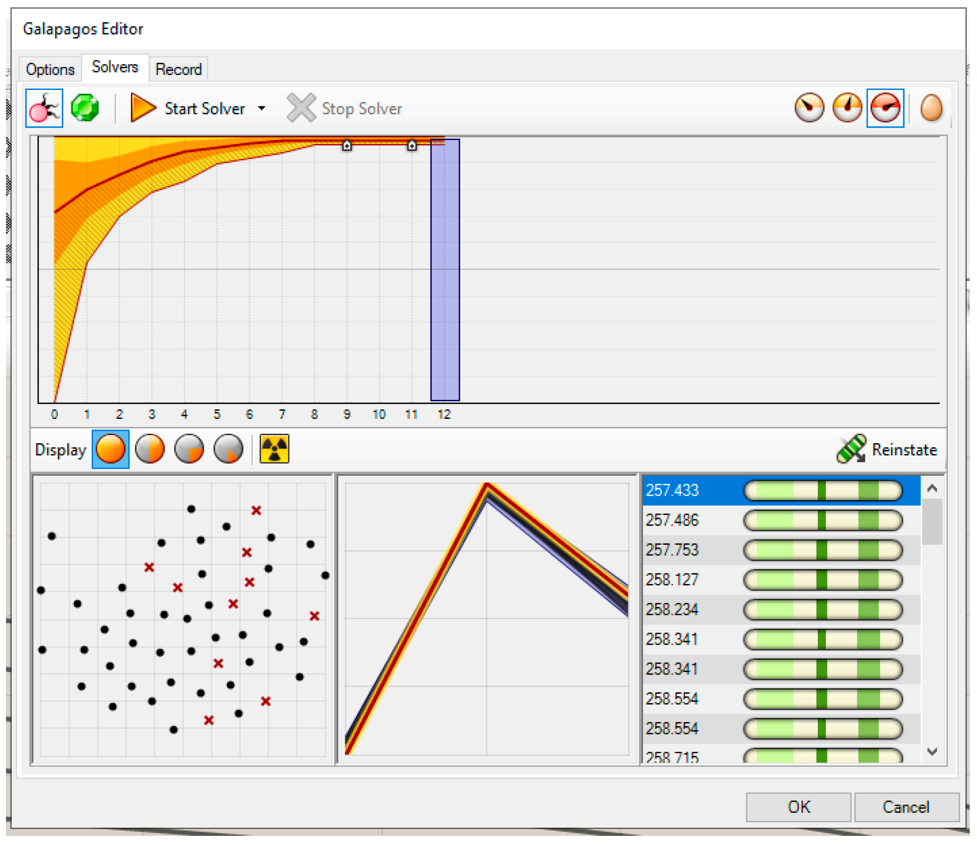This screenshot has width=977, height=844.
Task: Click the radioactive symbol display icon
Action: [275, 449]
